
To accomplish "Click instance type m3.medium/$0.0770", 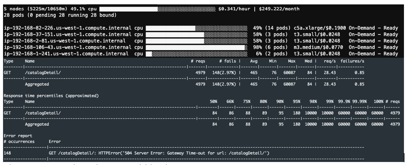I will coord(318,47).
